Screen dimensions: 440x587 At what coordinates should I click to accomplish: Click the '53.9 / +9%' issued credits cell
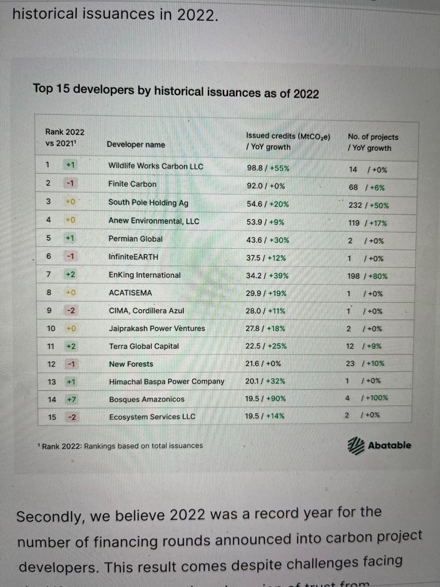point(265,222)
